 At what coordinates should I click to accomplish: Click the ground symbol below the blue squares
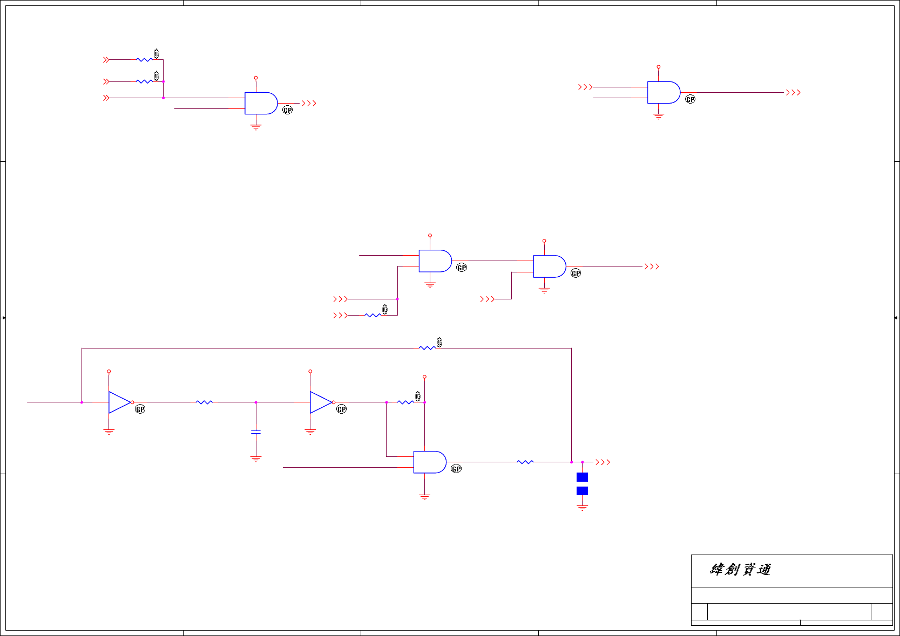click(x=582, y=508)
